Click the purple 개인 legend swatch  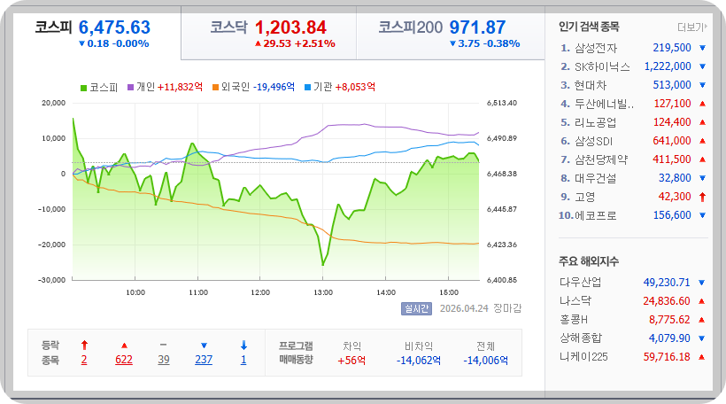point(130,87)
